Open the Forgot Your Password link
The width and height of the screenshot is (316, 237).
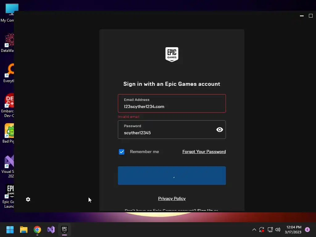pyautogui.click(x=204, y=152)
